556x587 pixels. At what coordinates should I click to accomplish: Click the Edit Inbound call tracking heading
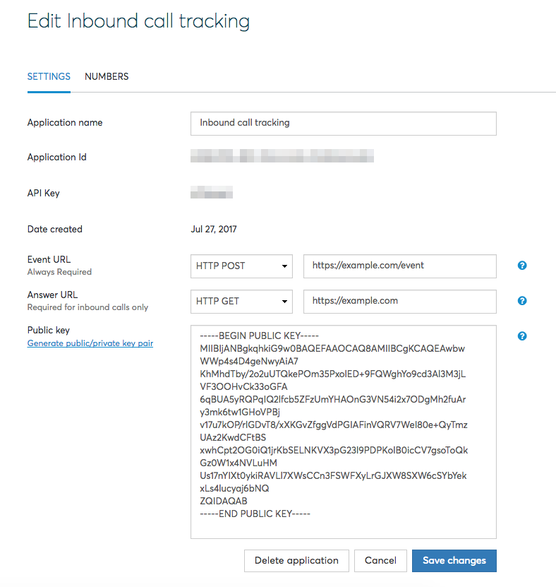[x=138, y=21]
